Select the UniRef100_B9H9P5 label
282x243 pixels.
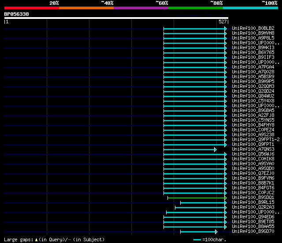(253, 82)
